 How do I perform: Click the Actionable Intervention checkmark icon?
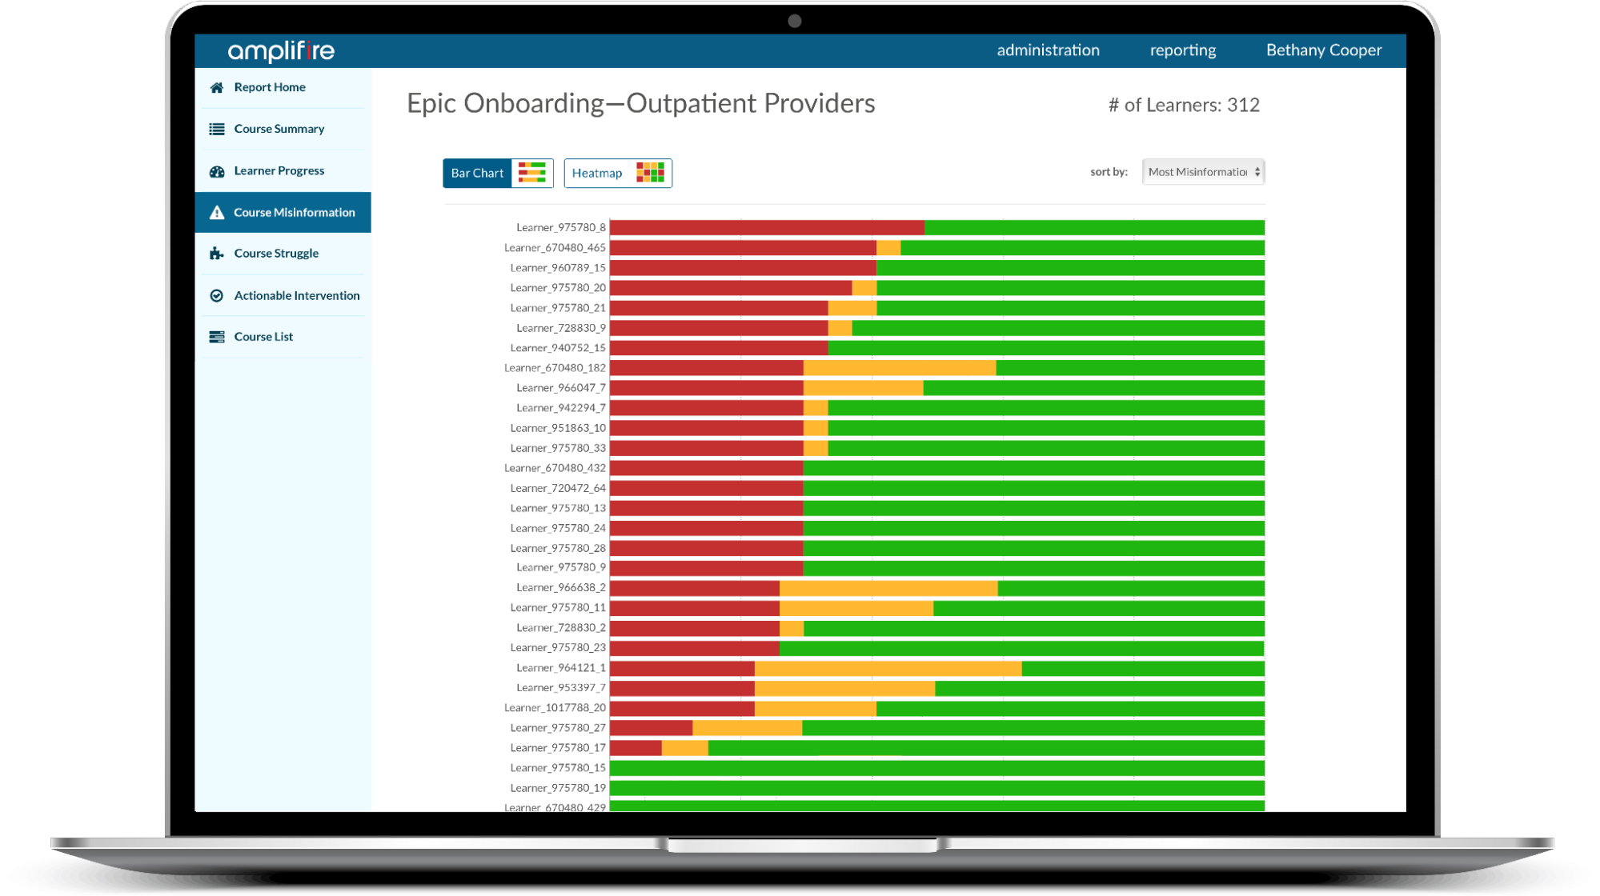[215, 295]
